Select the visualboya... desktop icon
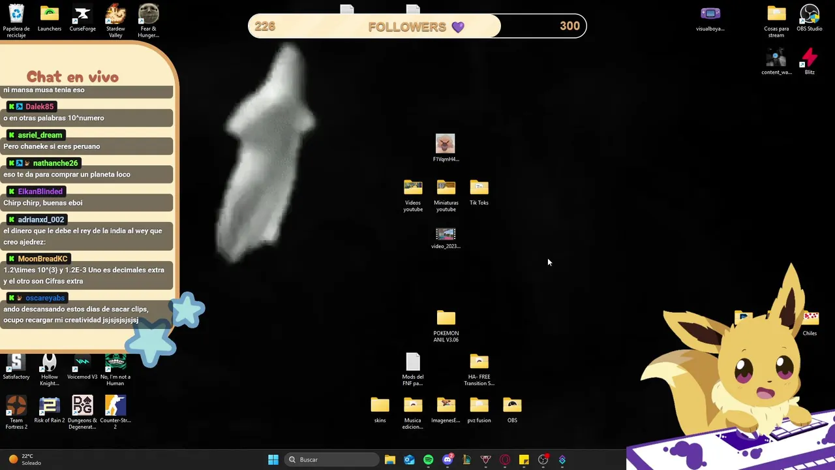 (710, 18)
